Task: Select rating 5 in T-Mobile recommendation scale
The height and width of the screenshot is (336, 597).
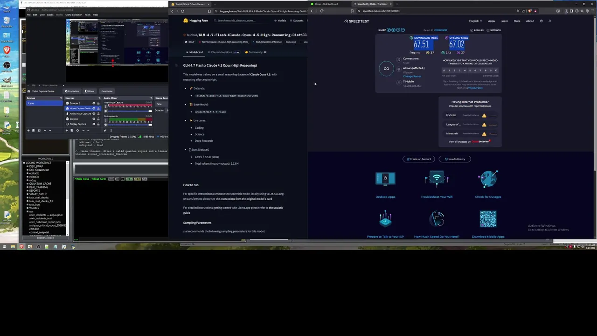Action: tap(470, 70)
